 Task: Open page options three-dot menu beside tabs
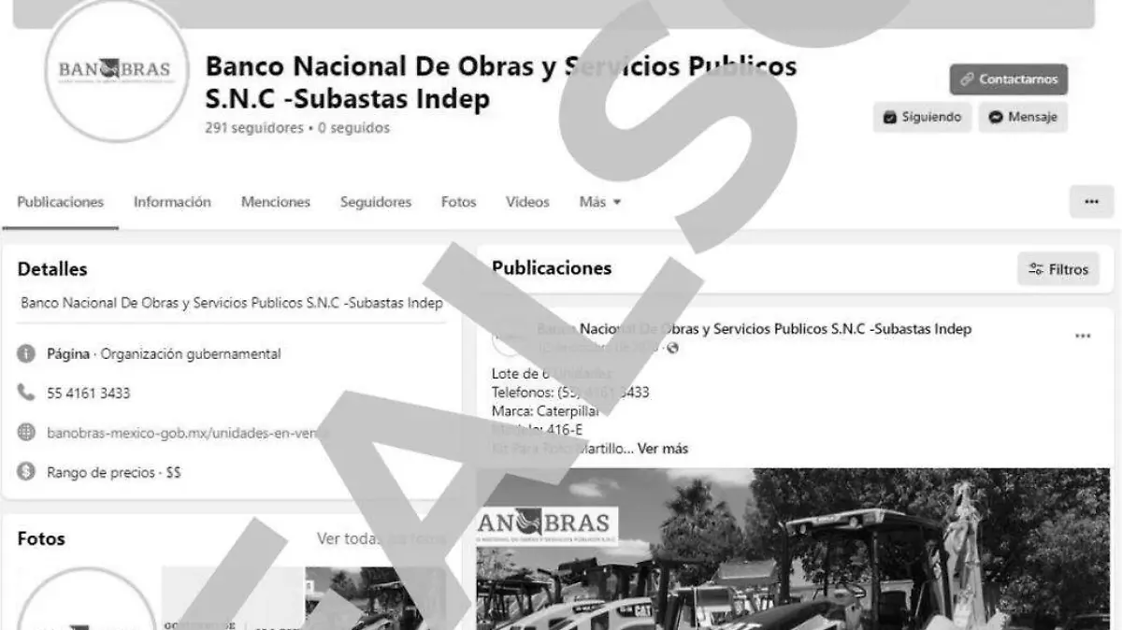point(1091,201)
